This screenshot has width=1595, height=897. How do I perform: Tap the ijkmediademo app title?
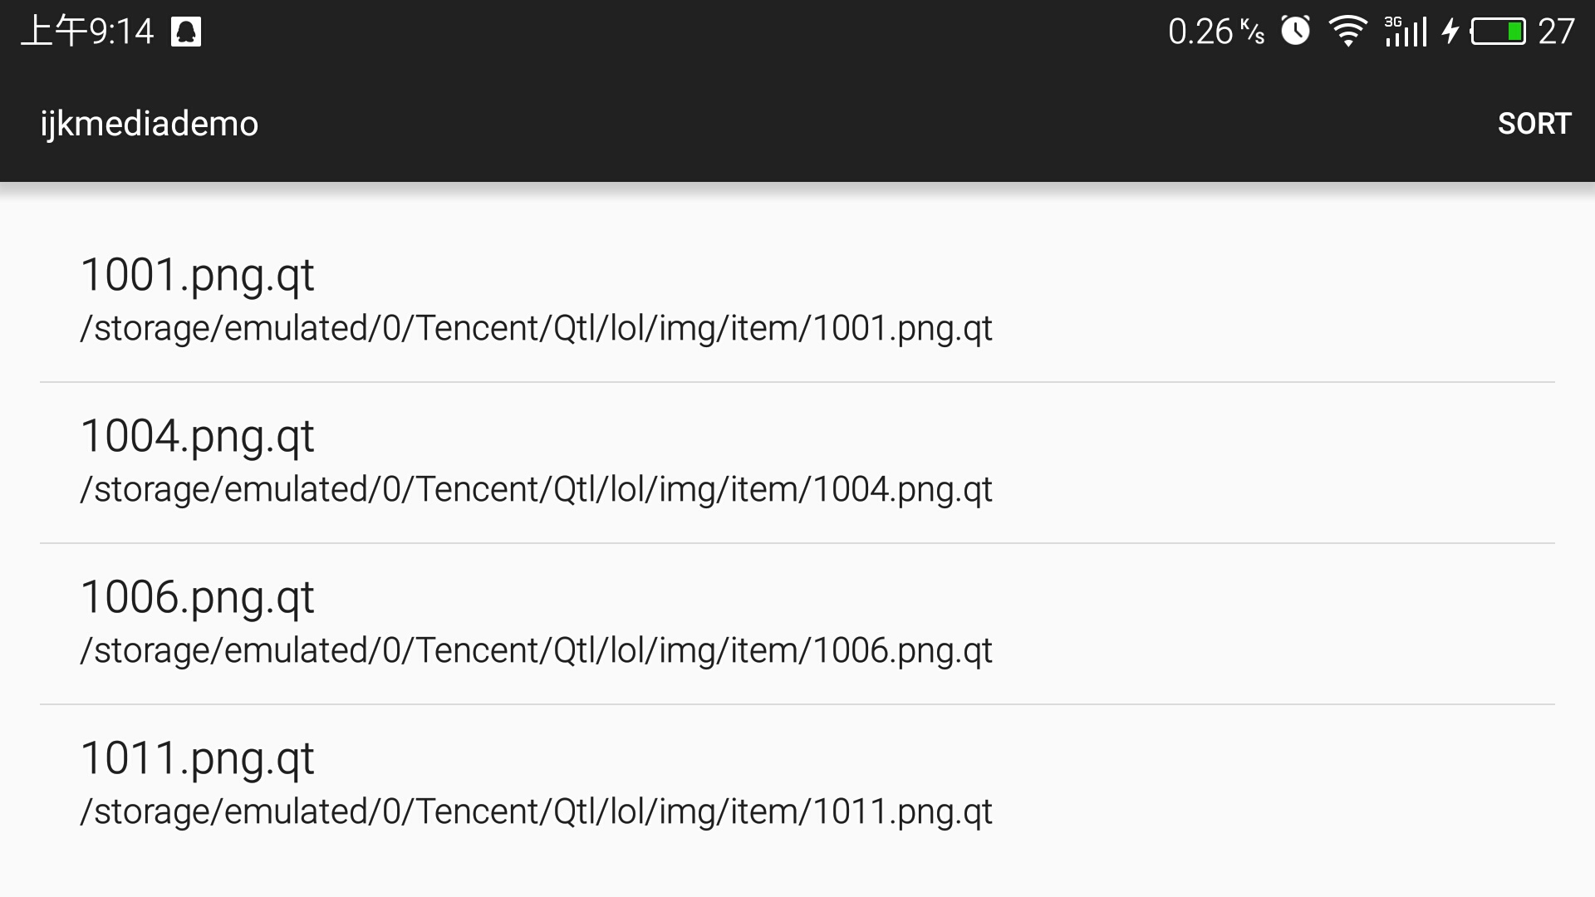150,124
